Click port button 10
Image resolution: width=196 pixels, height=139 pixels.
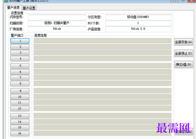pyautogui.click(x=20, y=97)
